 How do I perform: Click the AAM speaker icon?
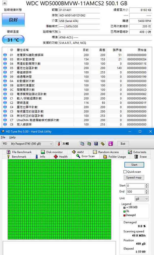click(74, 152)
